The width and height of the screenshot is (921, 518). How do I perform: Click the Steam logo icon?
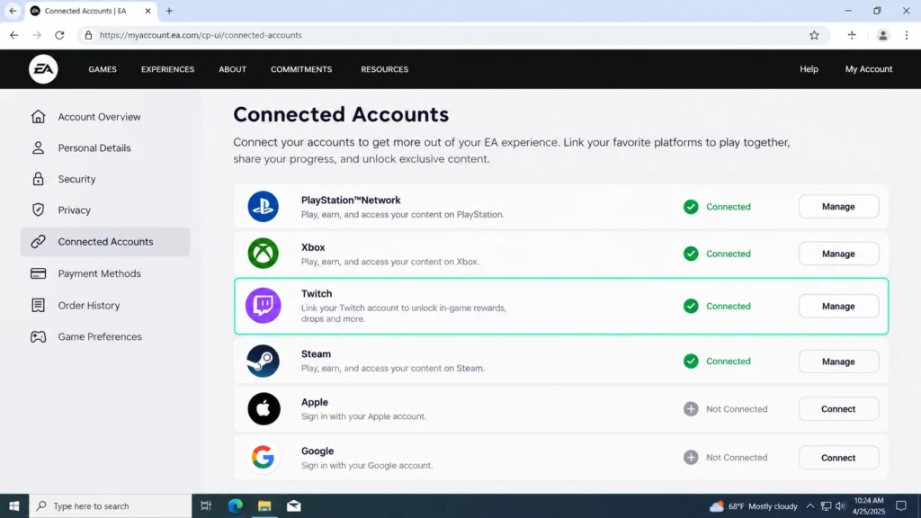(x=263, y=362)
